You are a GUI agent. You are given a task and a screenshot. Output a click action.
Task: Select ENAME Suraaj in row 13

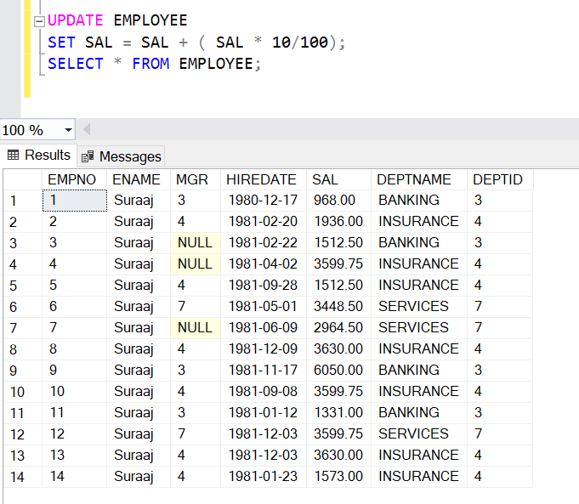click(139, 456)
